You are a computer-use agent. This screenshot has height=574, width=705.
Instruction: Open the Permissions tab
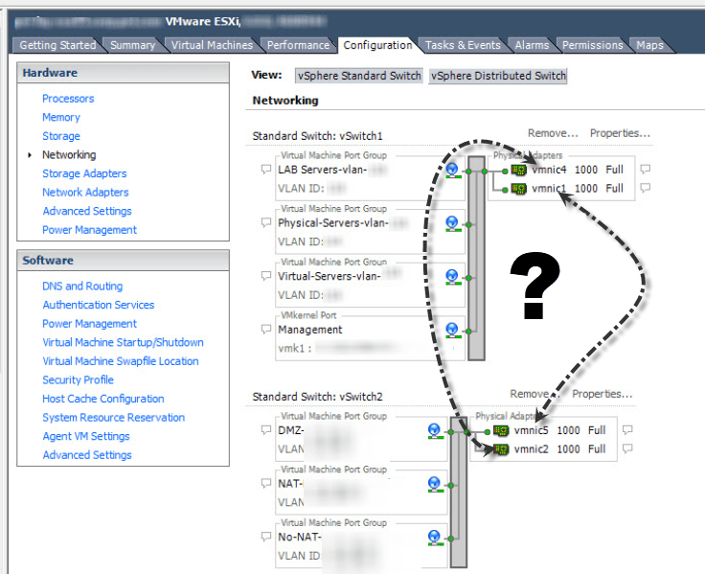pos(593,45)
